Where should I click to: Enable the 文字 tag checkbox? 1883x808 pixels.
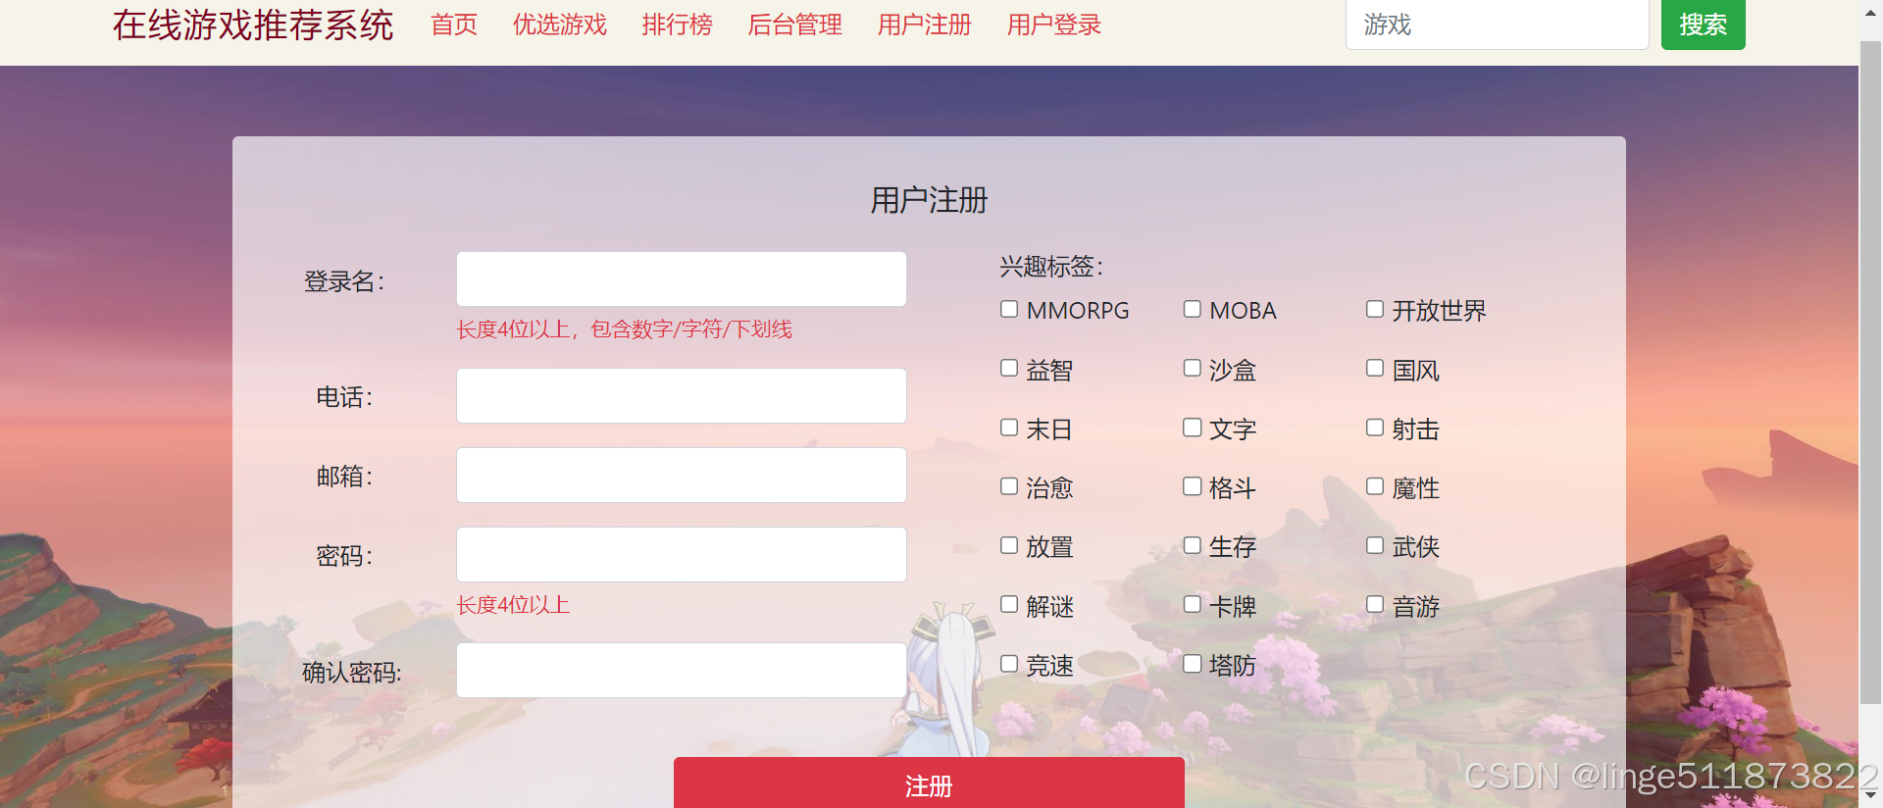pyautogui.click(x=1193, y=428)
